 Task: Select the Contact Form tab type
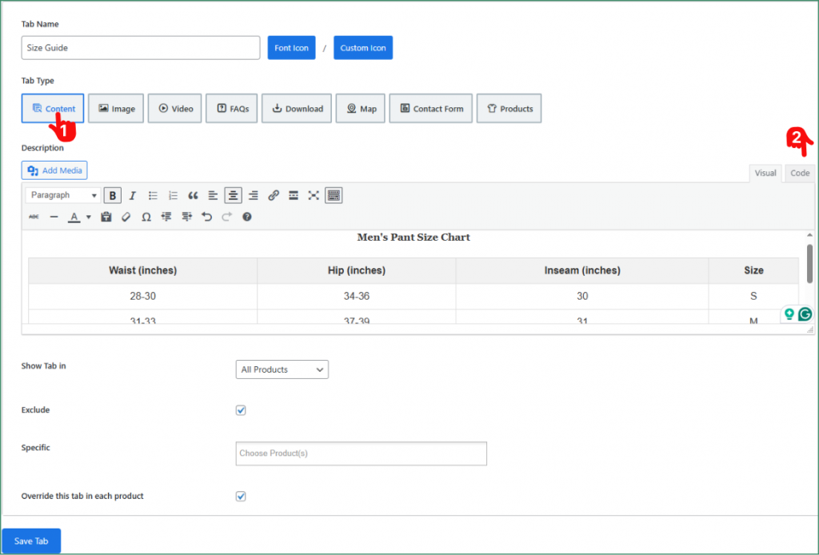pyautogui.click(x=431, y=109)
